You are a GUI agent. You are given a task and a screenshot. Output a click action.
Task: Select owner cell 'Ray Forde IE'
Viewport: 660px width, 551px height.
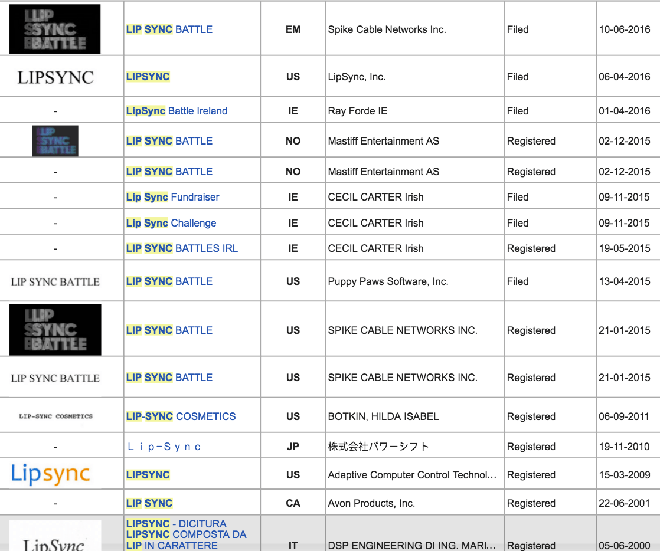point(357,111)
